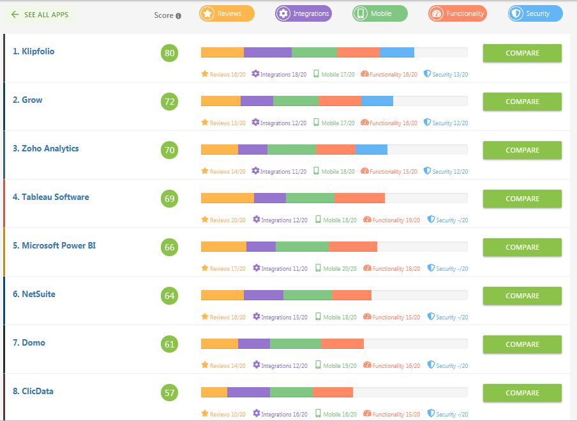Click Zoho Analytics' Functionality gauge icon
577x421 pixels.
[364, 171]
